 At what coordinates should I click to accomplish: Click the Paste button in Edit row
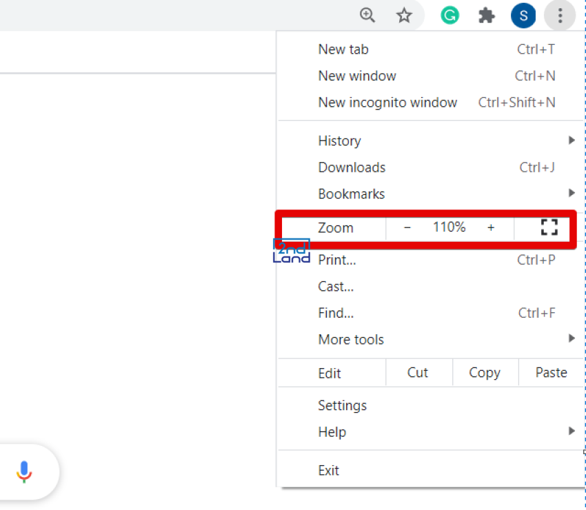tap(552, 372)
